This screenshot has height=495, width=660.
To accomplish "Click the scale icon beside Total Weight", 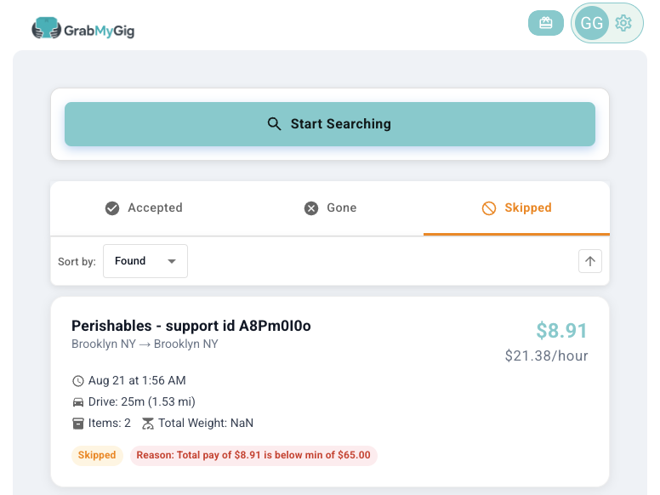I will coord(148,424).
